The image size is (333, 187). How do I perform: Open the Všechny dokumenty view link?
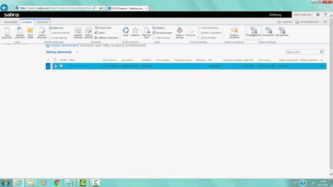tap(59, 52)
